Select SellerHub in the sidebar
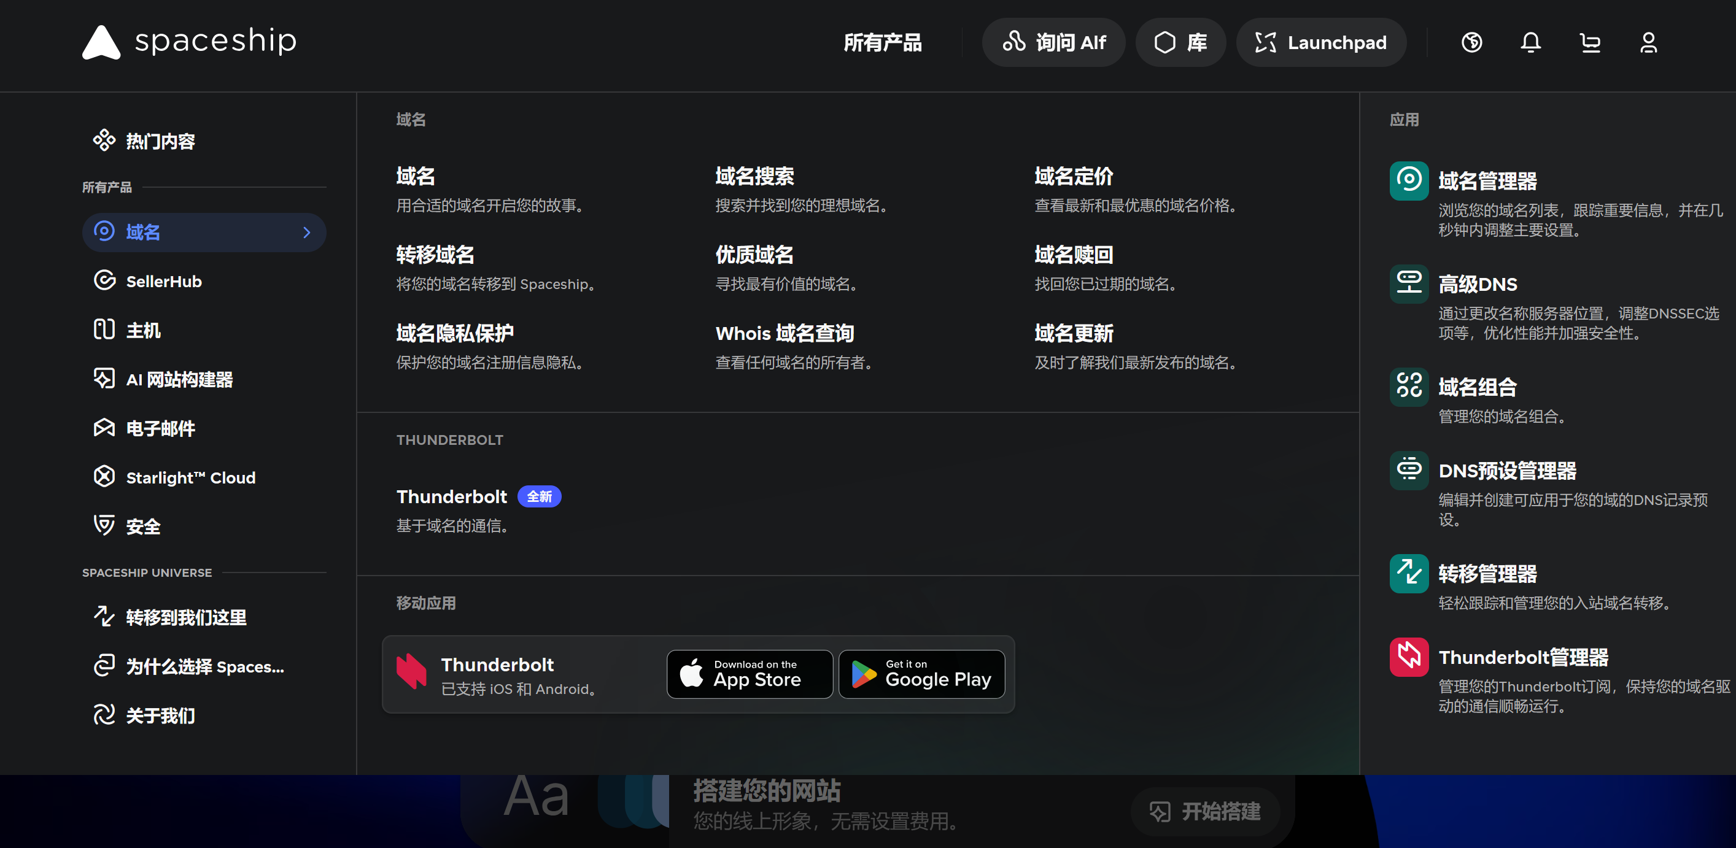Viewport: 1736px width, 848px height. click(x=204, y=281)
